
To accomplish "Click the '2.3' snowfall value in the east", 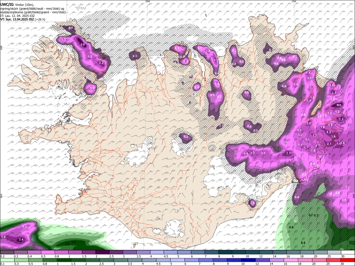I will [x=334, y=93].
